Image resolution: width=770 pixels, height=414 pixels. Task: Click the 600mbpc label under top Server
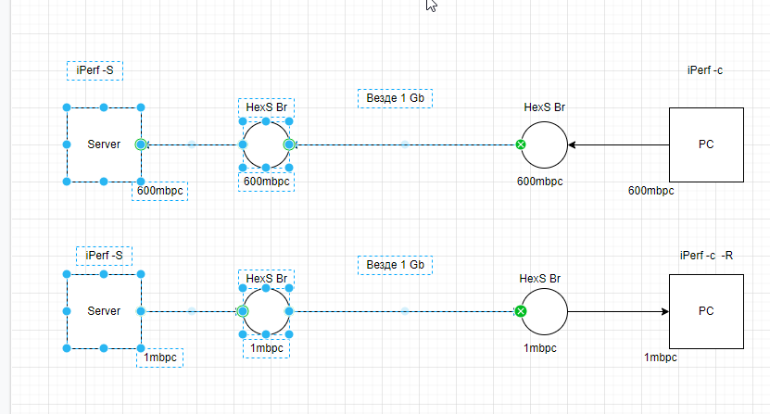coord(159,191)
